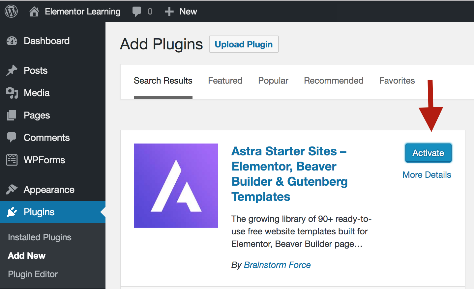Image resolution: width=474 pixels, height=289 pixels.
Task: Click the Pages icon in sidebar
Action: click(x=12, y=115)
